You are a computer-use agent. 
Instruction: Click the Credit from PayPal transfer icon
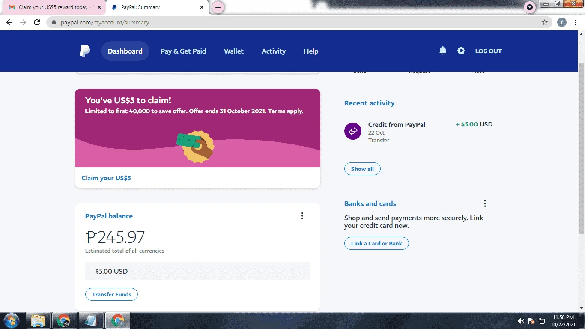point(353,131)
